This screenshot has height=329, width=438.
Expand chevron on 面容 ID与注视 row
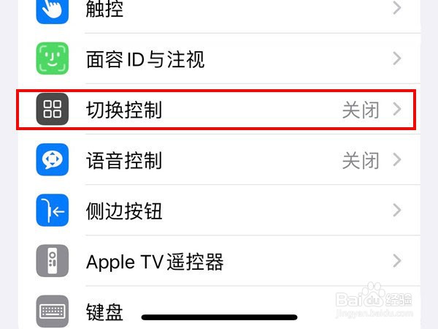[397, 58]
